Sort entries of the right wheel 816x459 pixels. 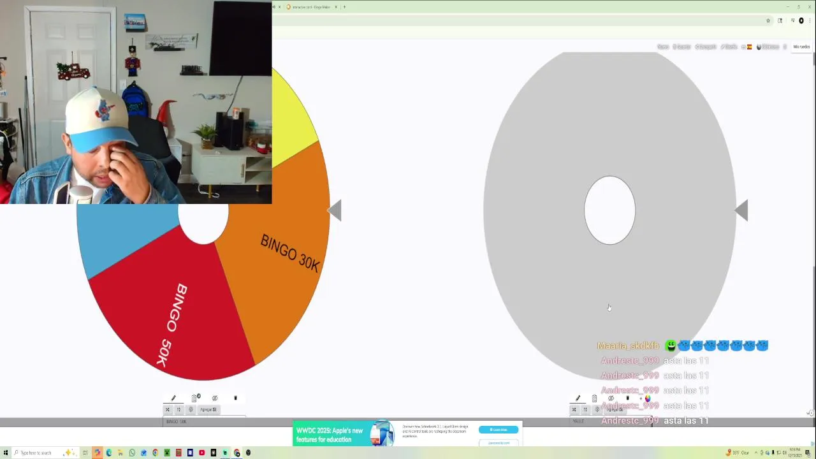point(585,410)
